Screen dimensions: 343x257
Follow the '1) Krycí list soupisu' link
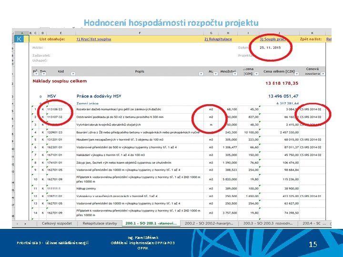pyautogui.click(x=94, y=39)
